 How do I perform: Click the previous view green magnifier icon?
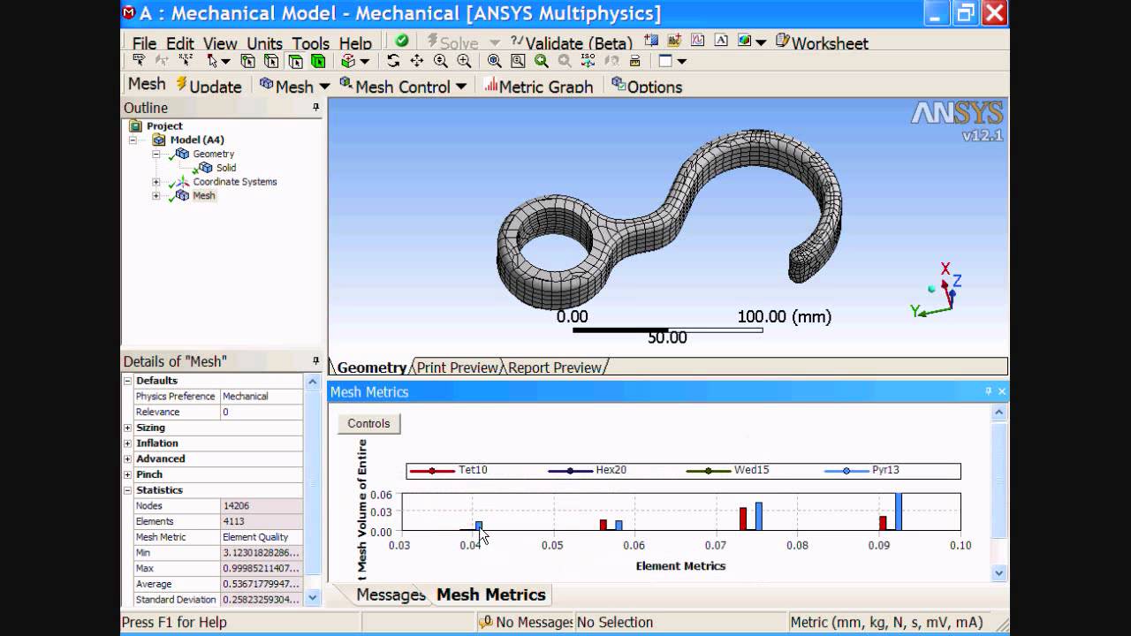(x=541, y=61)
